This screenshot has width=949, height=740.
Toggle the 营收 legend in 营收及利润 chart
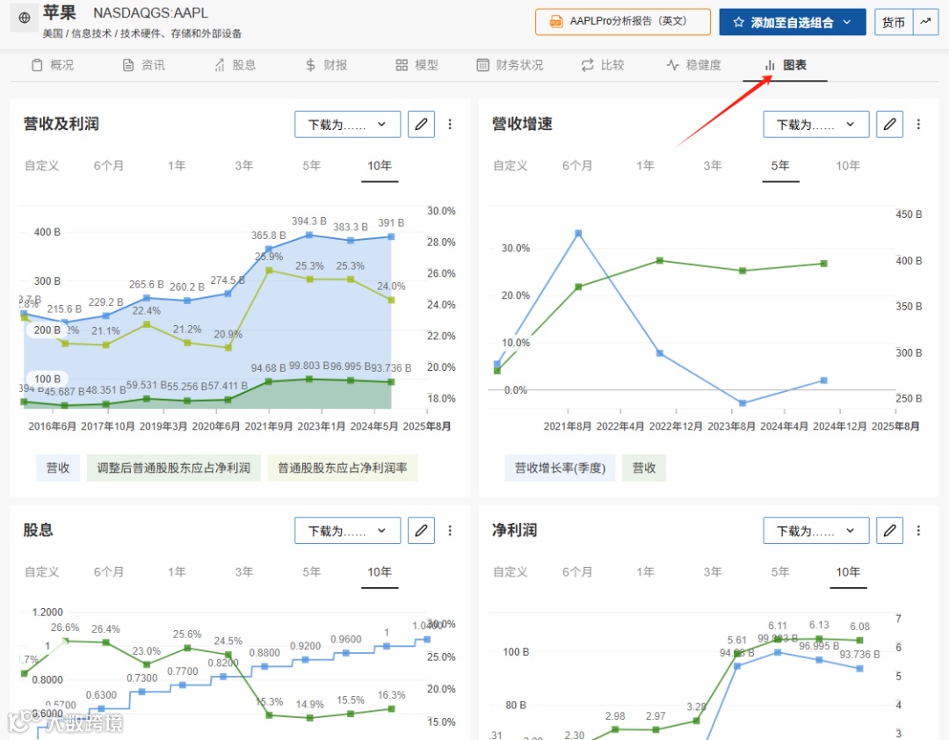coord(58,468)
